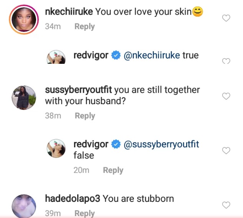Reply to redvigor's 'false' comment
The height and width of the screenshot is (218, 243).
[113, 170]
